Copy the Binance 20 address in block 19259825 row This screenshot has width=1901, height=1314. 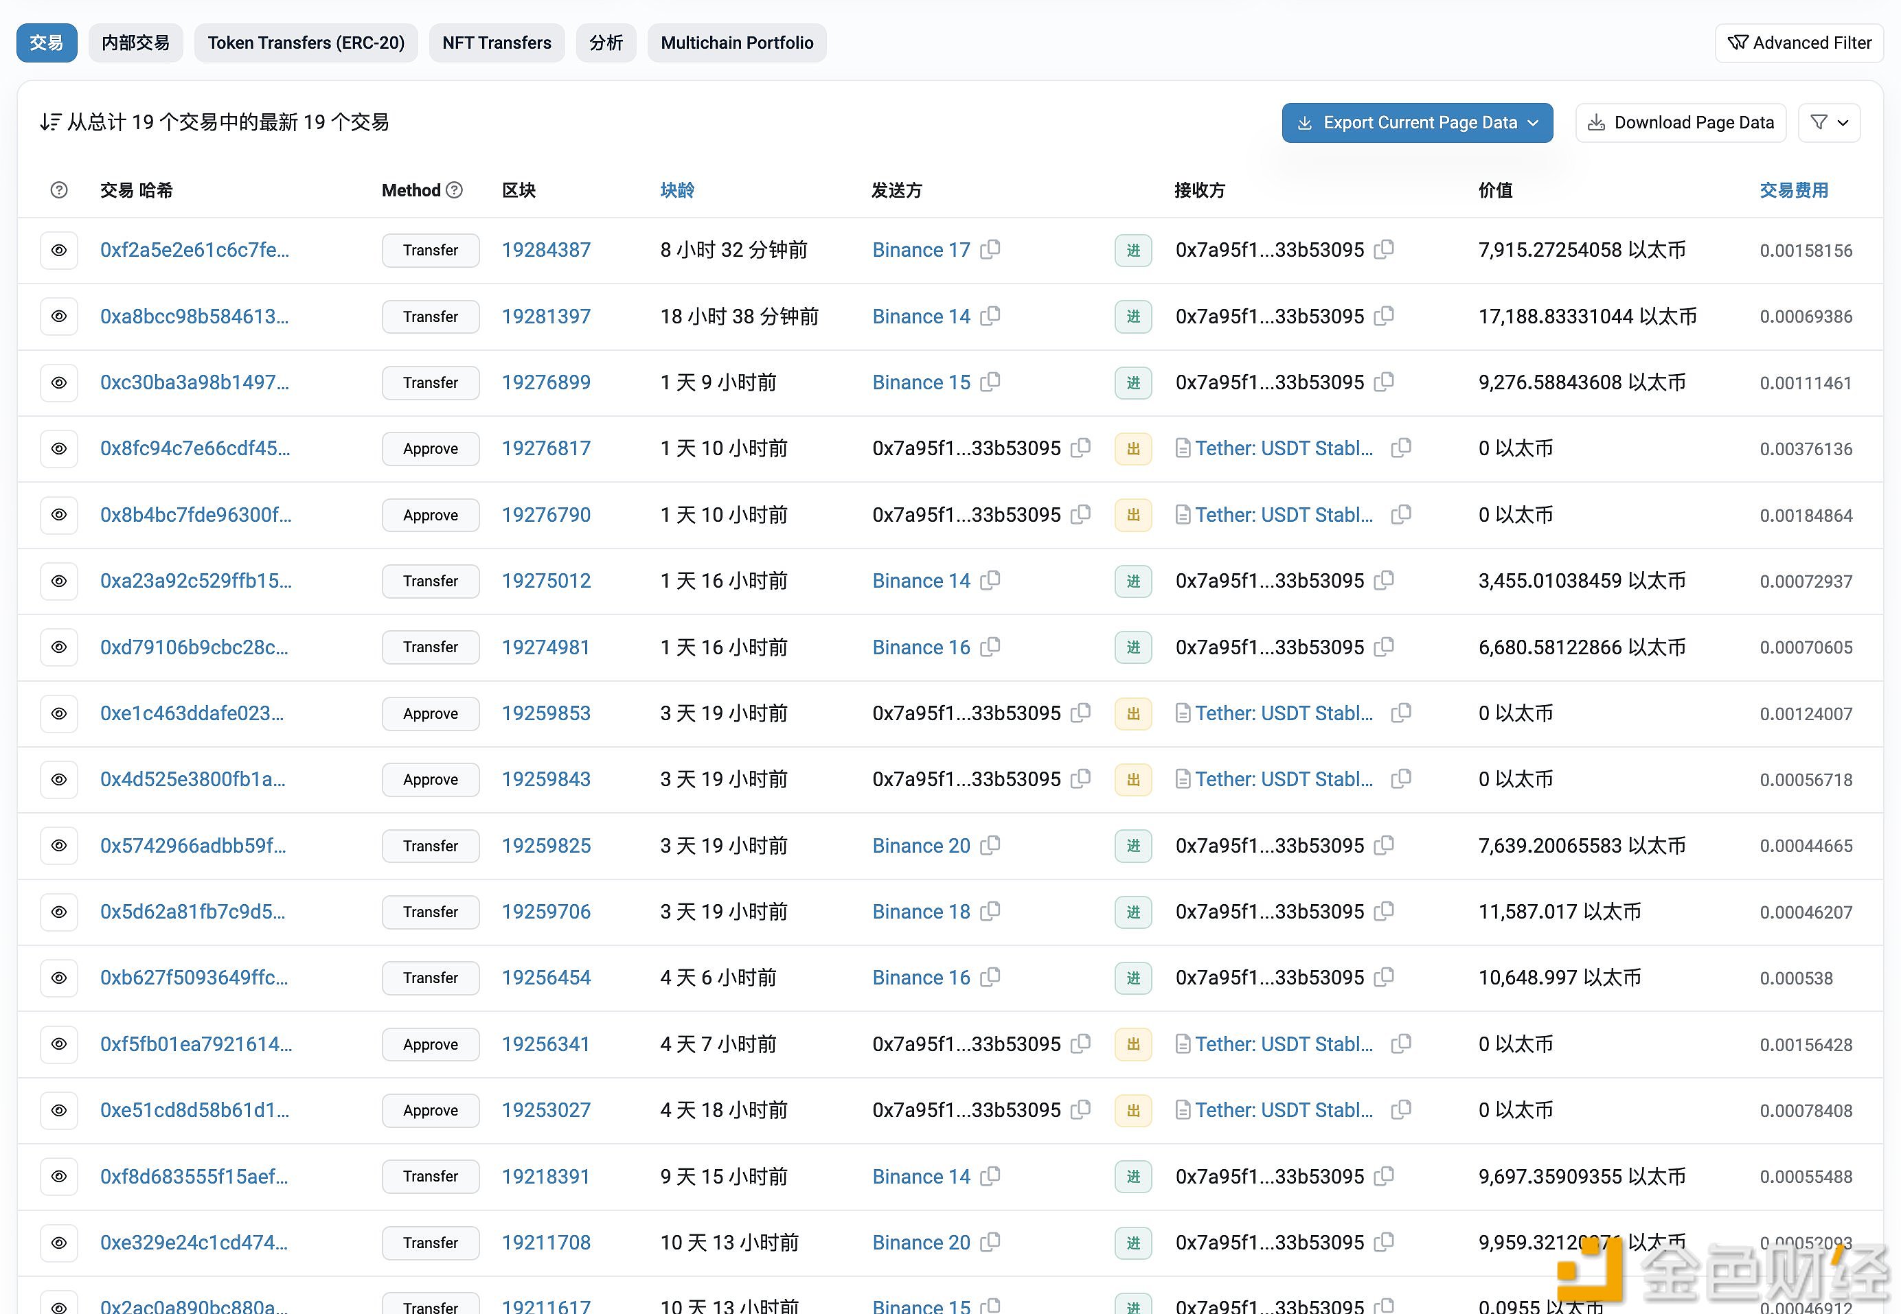pyautogui.click(x=991, y=844)
